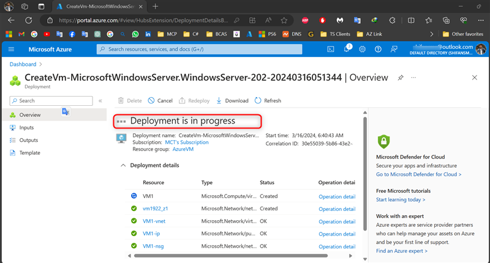The height and width of the screenshot is (263, 490).
Task: Open the Azure portal hamburger menu
Action: 11,49
